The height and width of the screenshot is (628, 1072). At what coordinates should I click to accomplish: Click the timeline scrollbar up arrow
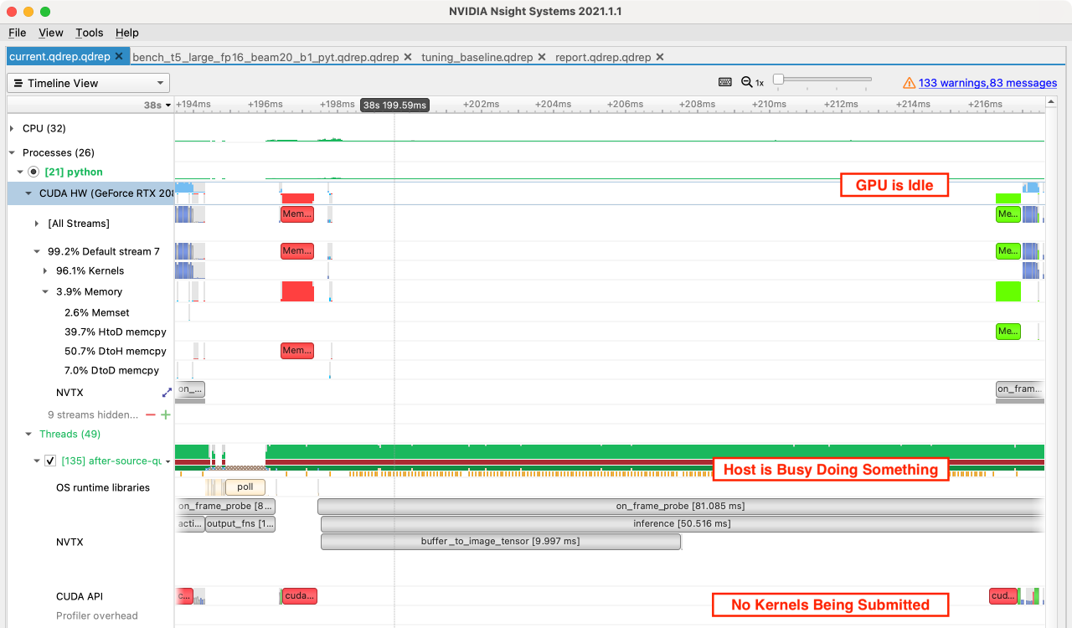1051,102
